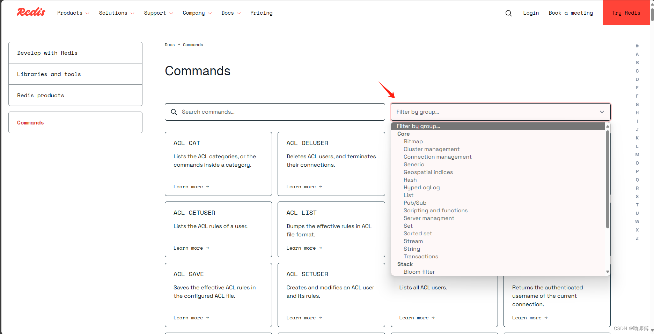
Task: Click the Commands breadcrumb link
Action: [193, 45]
